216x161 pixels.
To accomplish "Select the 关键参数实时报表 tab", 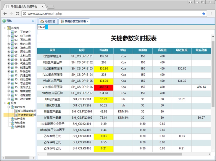I will (x=74, y=21).
